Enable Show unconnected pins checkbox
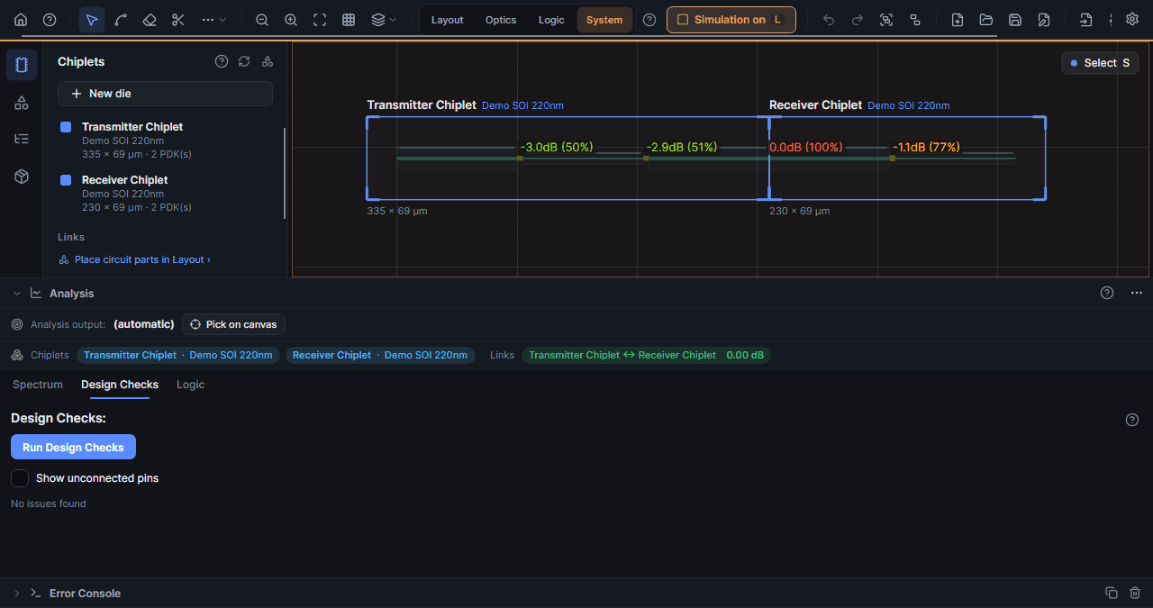 [x=20, y=478]
